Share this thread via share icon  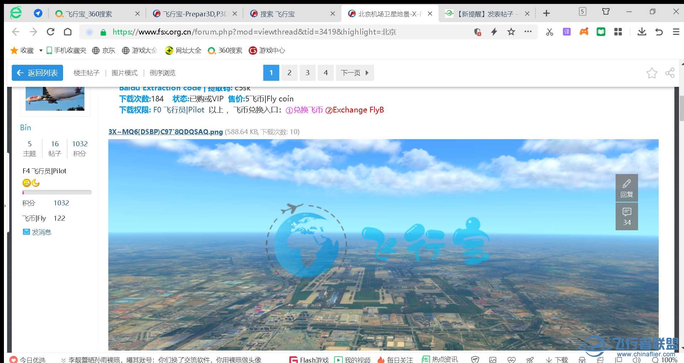pos(670,73)
